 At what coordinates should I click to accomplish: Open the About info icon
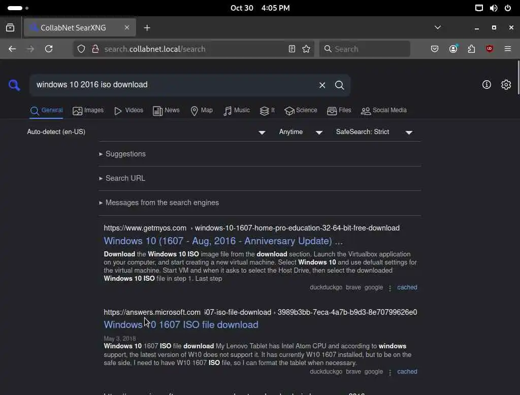tap(486, 85)
